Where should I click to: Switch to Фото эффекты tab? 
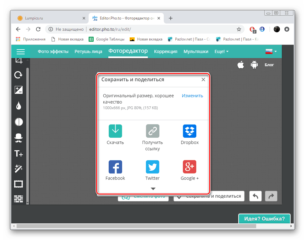click(53, 51)
